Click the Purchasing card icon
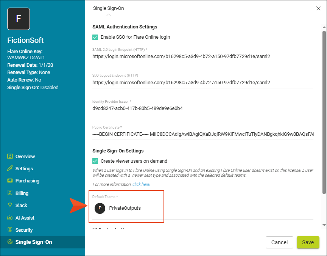Image resolution: width=327 pixels, height=256 pixels. pos(10,181)
